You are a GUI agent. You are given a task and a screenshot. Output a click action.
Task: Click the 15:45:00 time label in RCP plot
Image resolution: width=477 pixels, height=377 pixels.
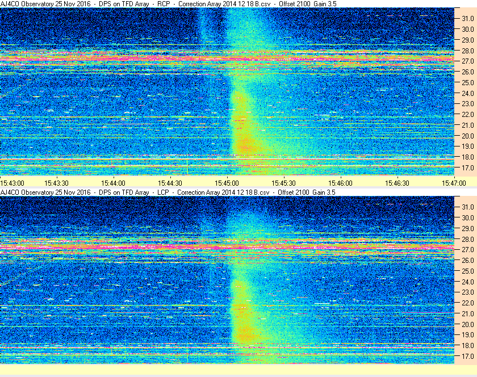pos(227,183)
